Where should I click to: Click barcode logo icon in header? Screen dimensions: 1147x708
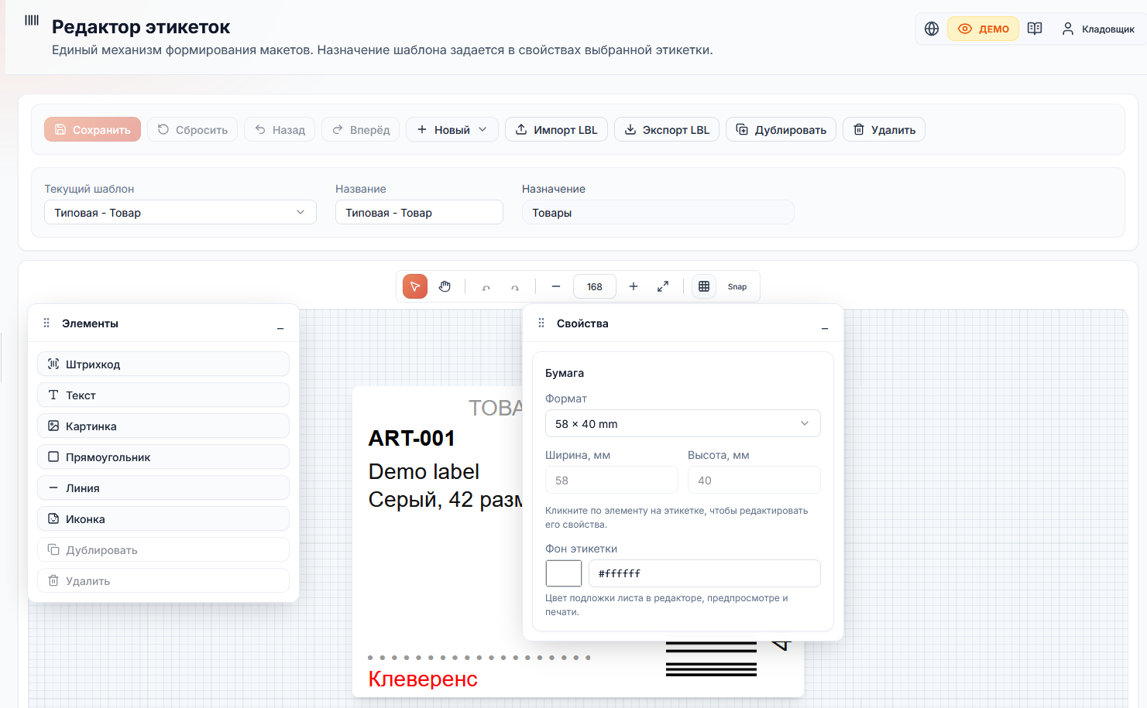(32, 20)
